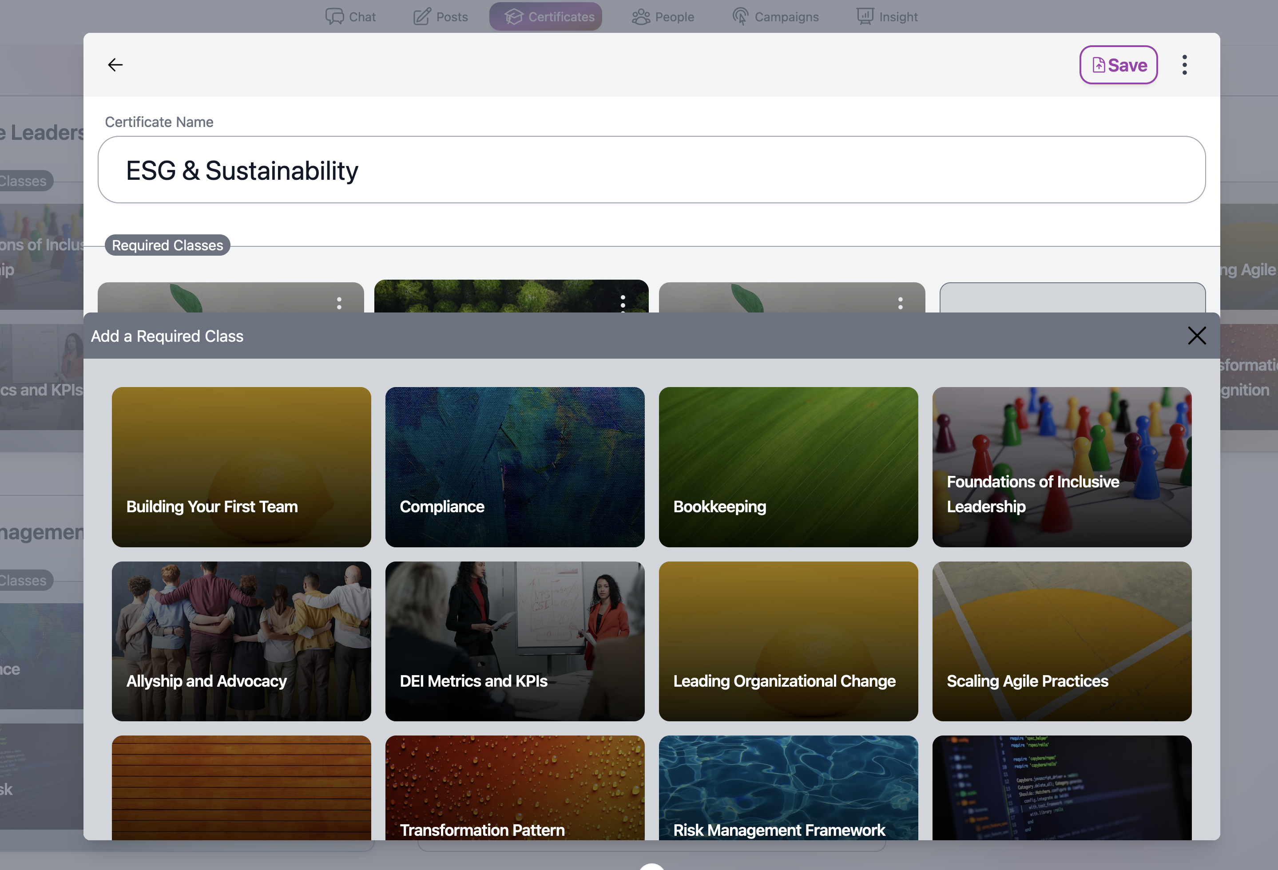Click the back navigation arrow icon
Image resolution: width=1278 pixels, height=870 pixels.
coord(115,64)
